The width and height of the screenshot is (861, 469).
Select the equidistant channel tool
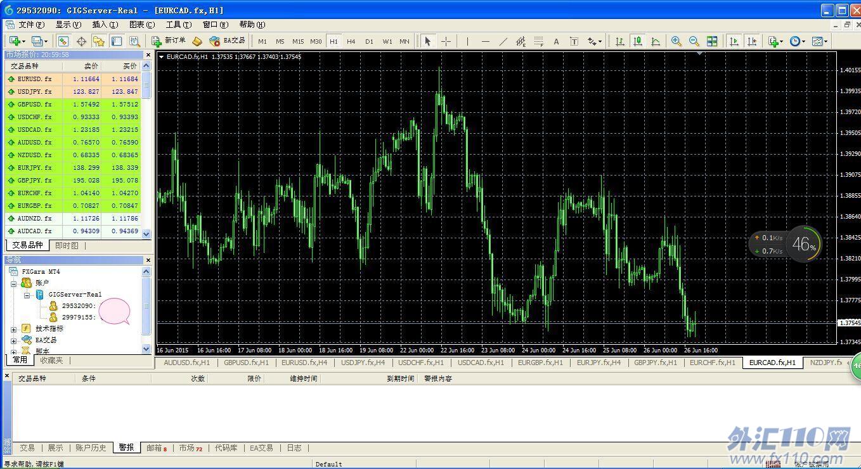pos(521,41)
